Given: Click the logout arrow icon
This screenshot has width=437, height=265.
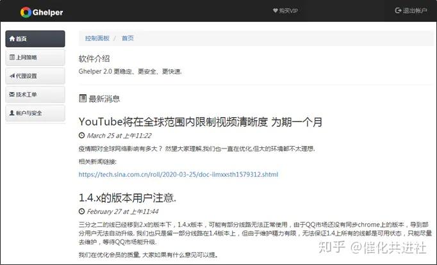Looking at the screenshot, I should coord(398,11).
